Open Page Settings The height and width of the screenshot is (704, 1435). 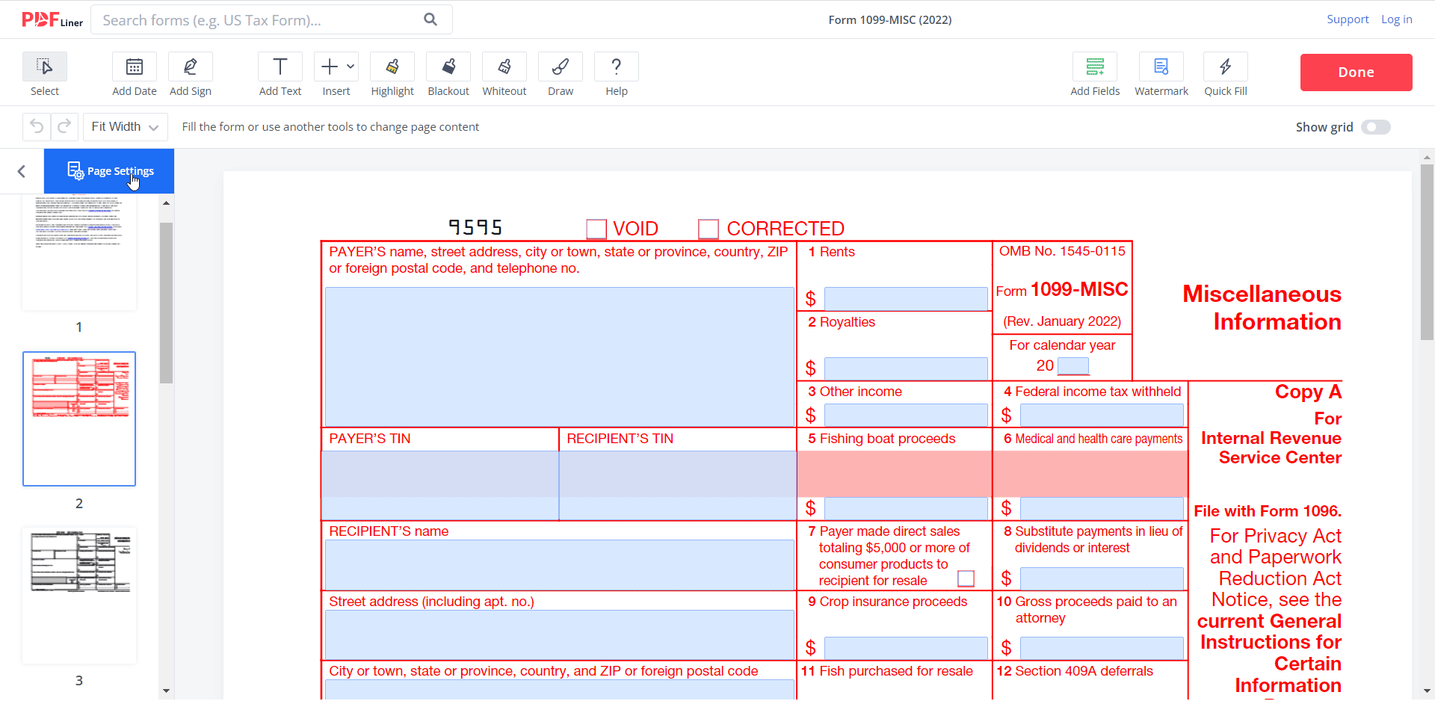[109, 171]
